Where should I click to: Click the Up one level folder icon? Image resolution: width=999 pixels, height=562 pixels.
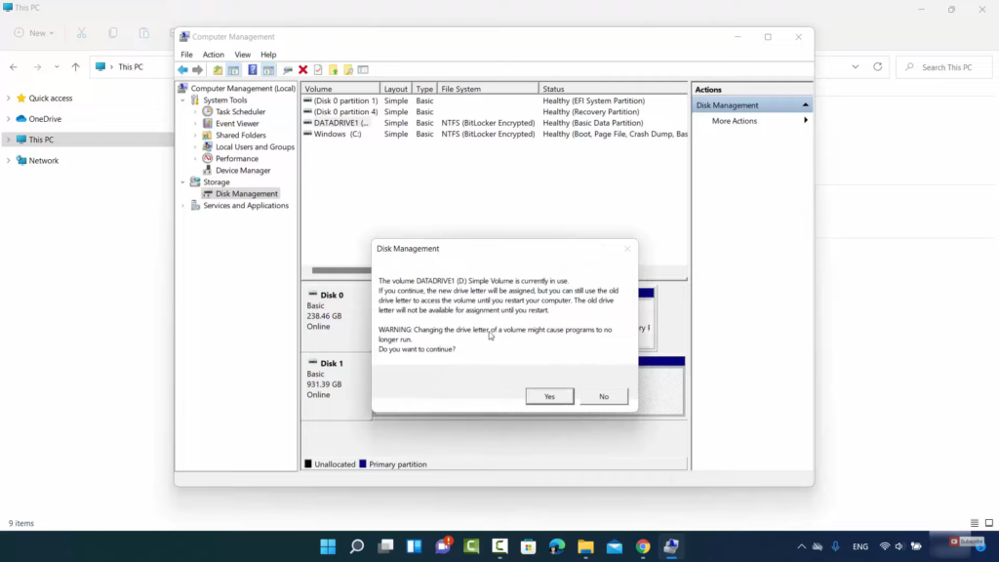pos(218,70)
